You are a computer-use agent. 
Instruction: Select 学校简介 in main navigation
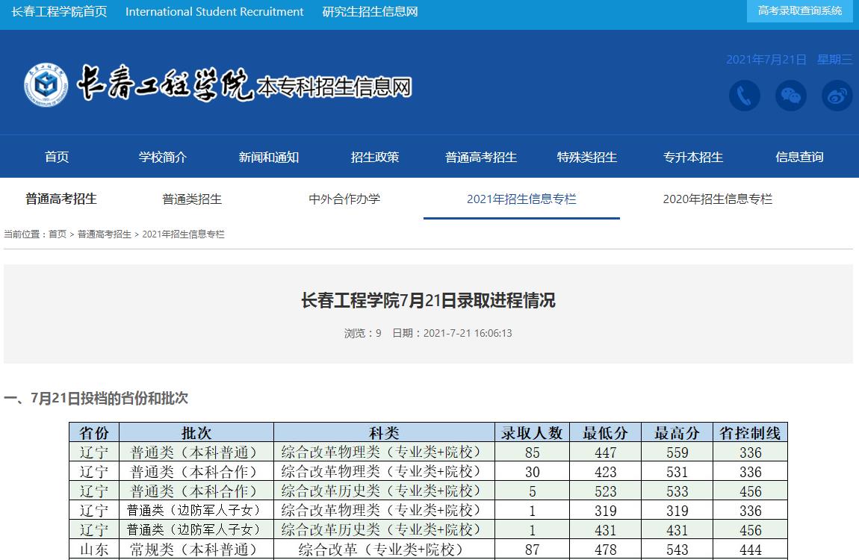[163, 157]
